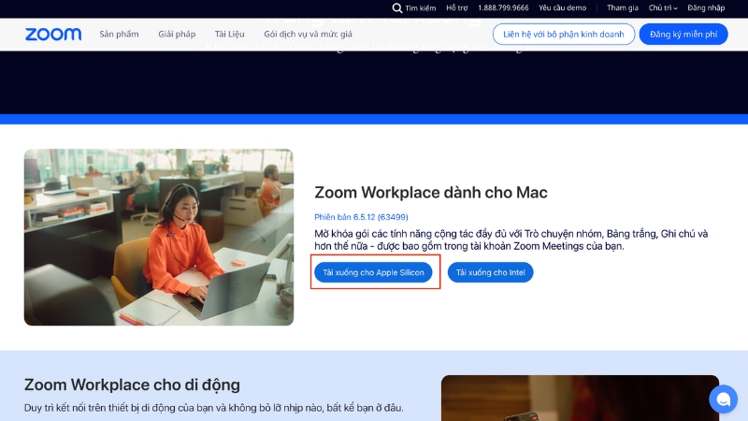Viewport: 748px width, 421px height.
Task: Click Đăng nhập link
Action: point(706,7)
